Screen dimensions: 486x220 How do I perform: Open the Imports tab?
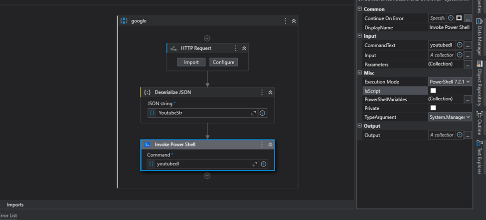point(15,205)
